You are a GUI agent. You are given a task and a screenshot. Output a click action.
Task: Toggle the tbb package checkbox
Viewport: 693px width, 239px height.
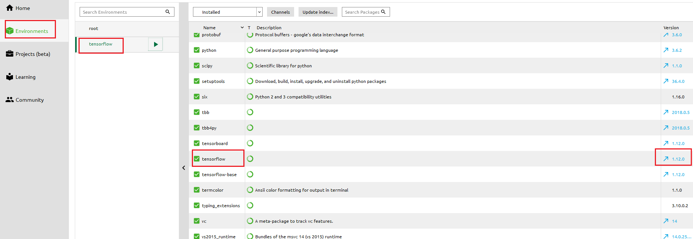coord(197,112)
